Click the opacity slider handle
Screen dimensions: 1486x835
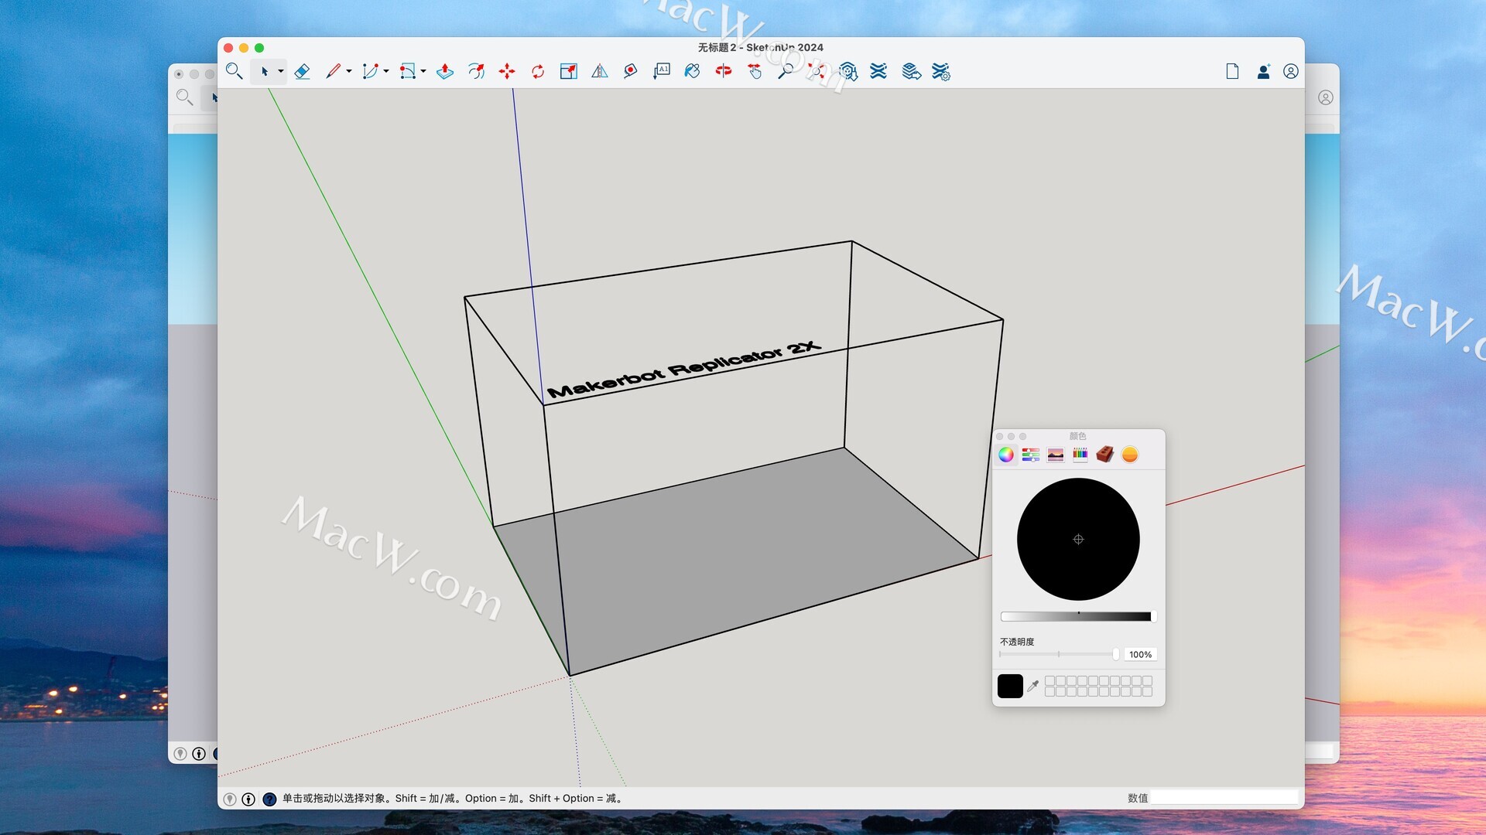[x=1115, y=654]
